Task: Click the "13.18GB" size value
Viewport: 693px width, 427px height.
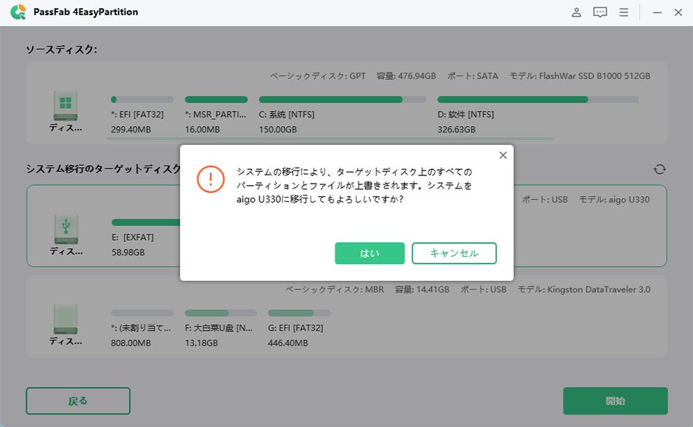Action: (201, 343)
